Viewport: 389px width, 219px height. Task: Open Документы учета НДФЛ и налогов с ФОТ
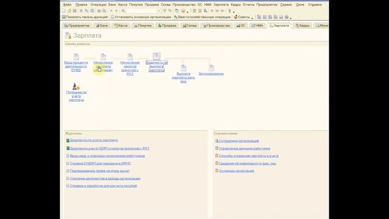[x=109, y=148]
